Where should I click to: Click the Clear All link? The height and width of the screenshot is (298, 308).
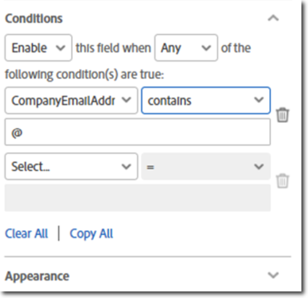pyautogui.click(x=26, y=234)
